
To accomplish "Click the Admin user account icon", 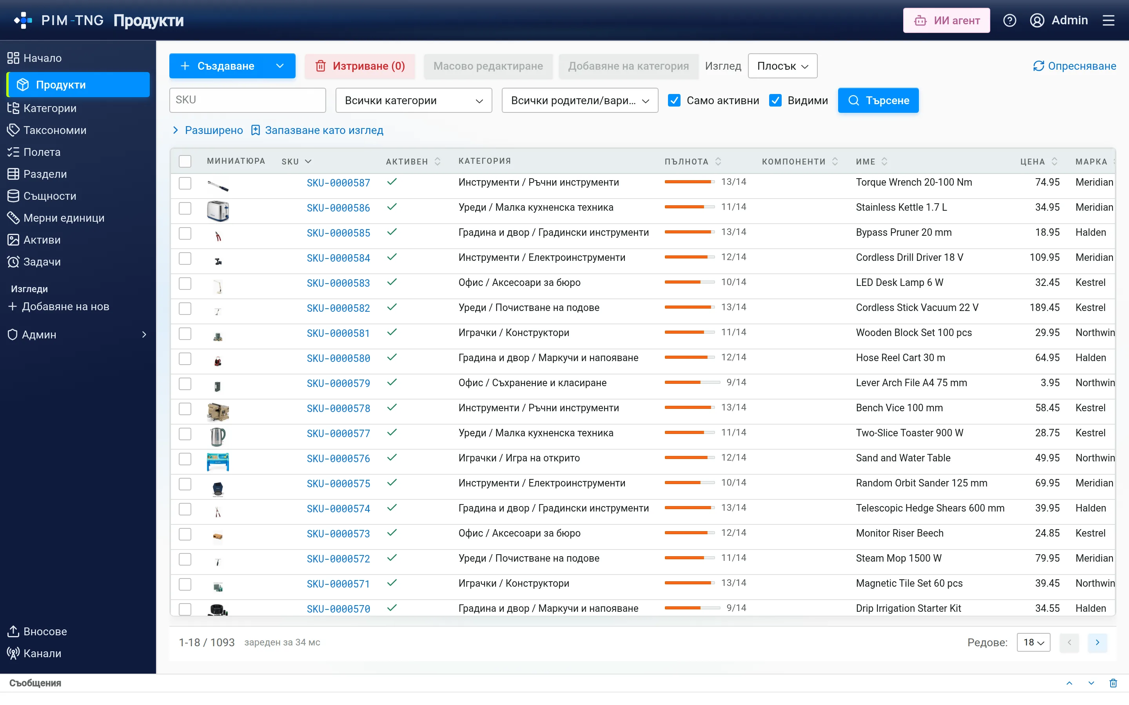I will pos(1036,20).
